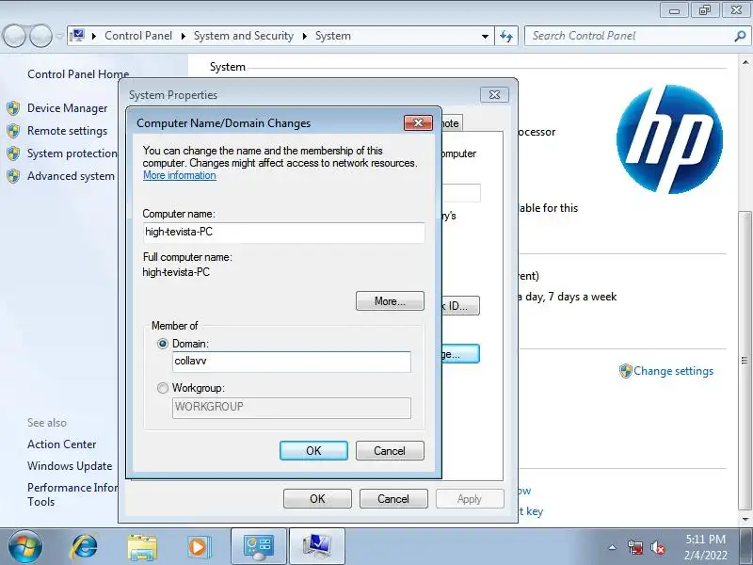This screenshot has height=565, width=753.
Task: Close the System Properties window
Action: pos(494,95)
